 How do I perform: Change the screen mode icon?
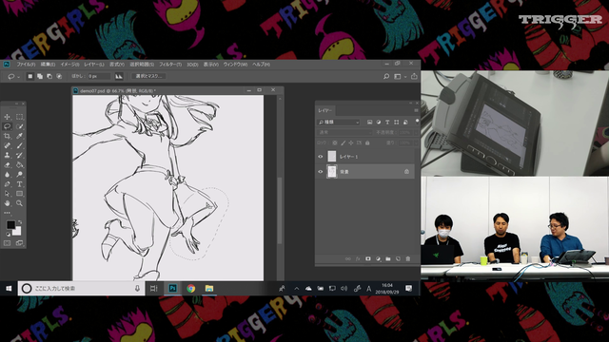tap(19, 243)
